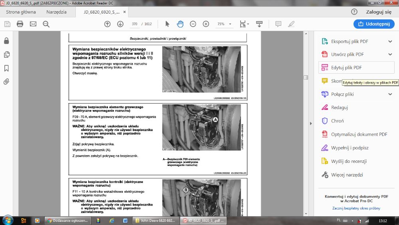Click the scrollbar down arrow
The image size is (399, 225).
click(306, 214)
